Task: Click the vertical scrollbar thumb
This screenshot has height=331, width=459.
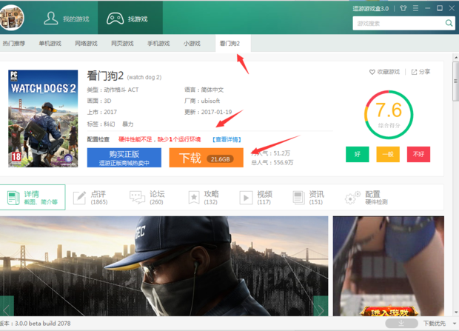Action: [455, 81]
